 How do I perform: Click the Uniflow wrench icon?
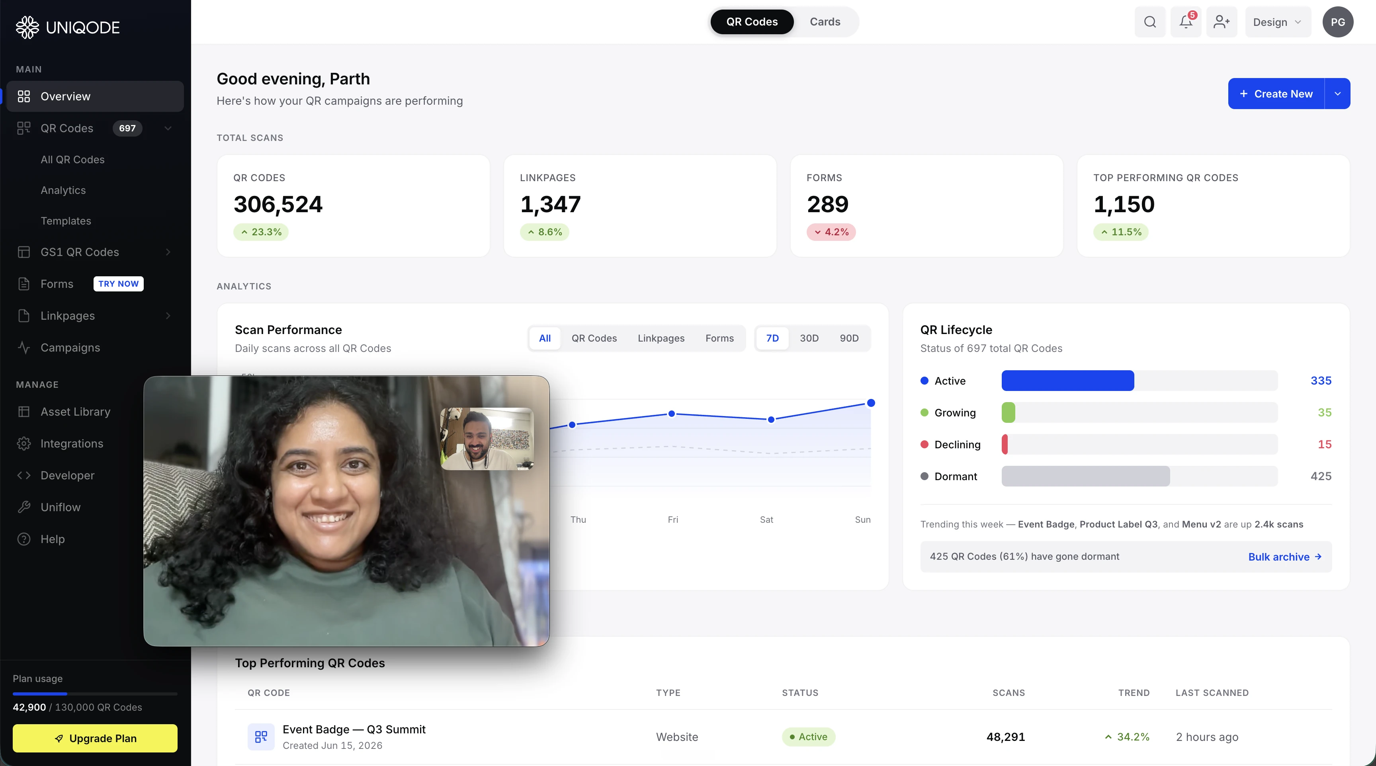23,508
